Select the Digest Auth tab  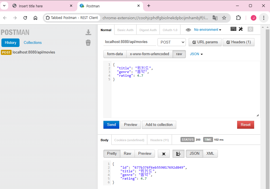[x=148, y=30]
